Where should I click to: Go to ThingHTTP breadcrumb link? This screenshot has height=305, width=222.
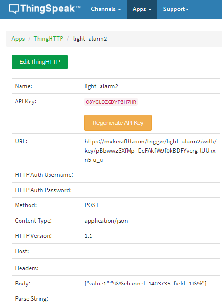49,39
